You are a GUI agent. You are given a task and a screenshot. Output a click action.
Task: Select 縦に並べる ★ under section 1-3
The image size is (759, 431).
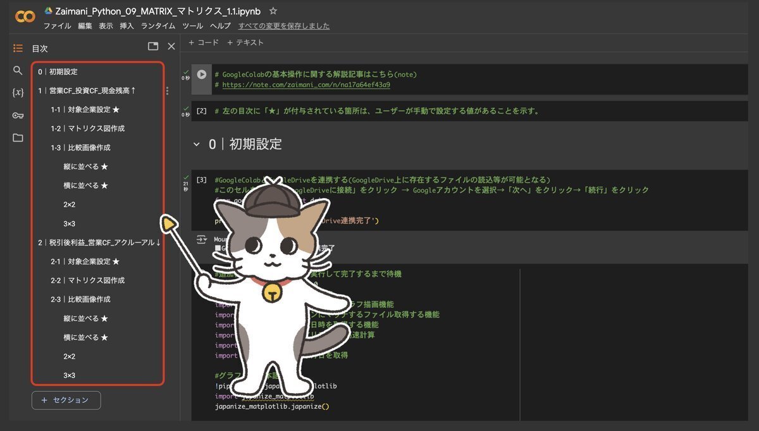coord(86,166)
